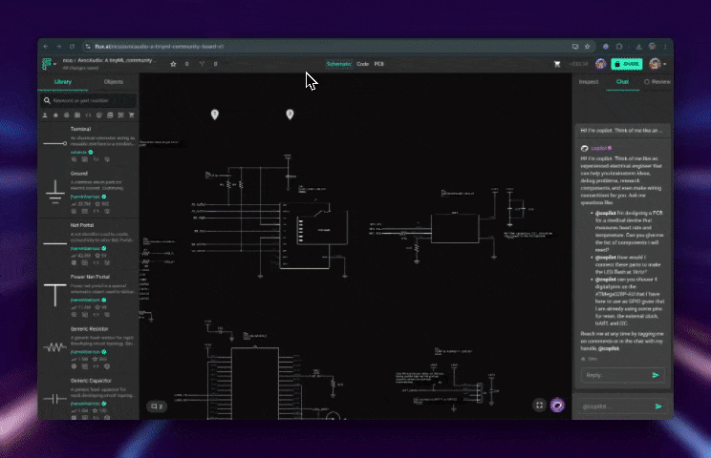Select the Generic Capacitor part
The image size is (711, 458).
tap(89, 399)
